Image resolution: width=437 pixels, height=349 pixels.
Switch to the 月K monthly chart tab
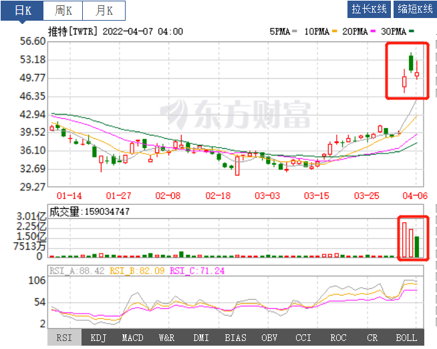click(x=104, y=11)
